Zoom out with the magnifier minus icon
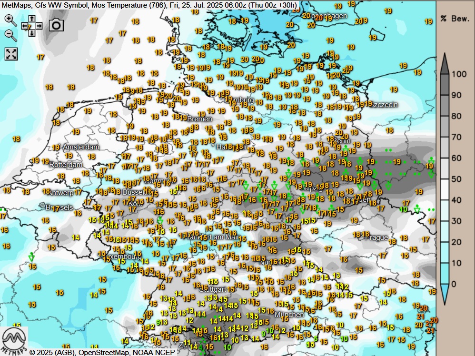 10,35
